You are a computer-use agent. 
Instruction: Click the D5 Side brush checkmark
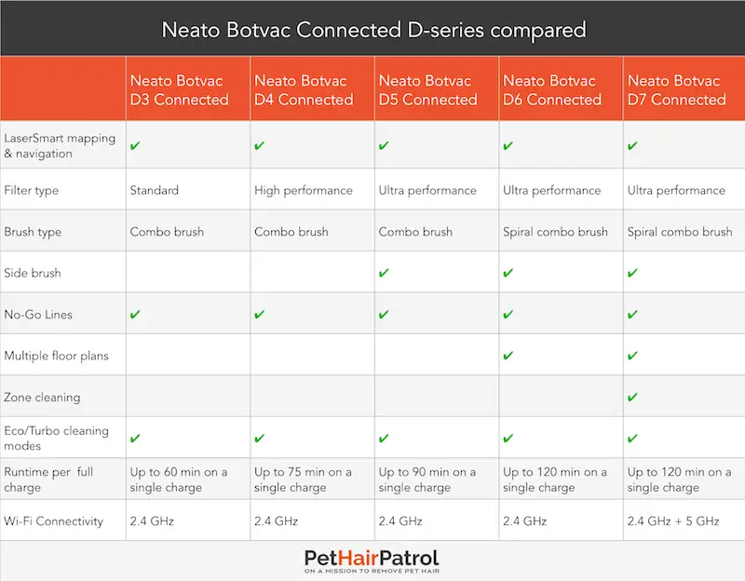coord(384,273)
